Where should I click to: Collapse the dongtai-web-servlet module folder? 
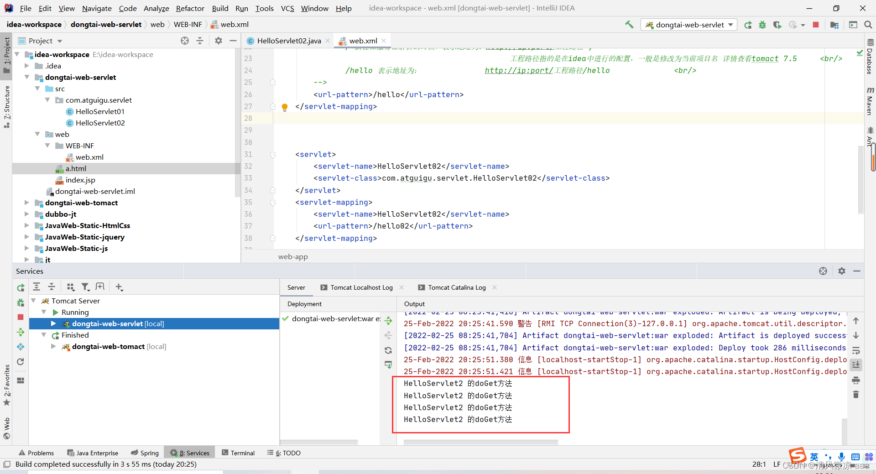pos(27,77)
